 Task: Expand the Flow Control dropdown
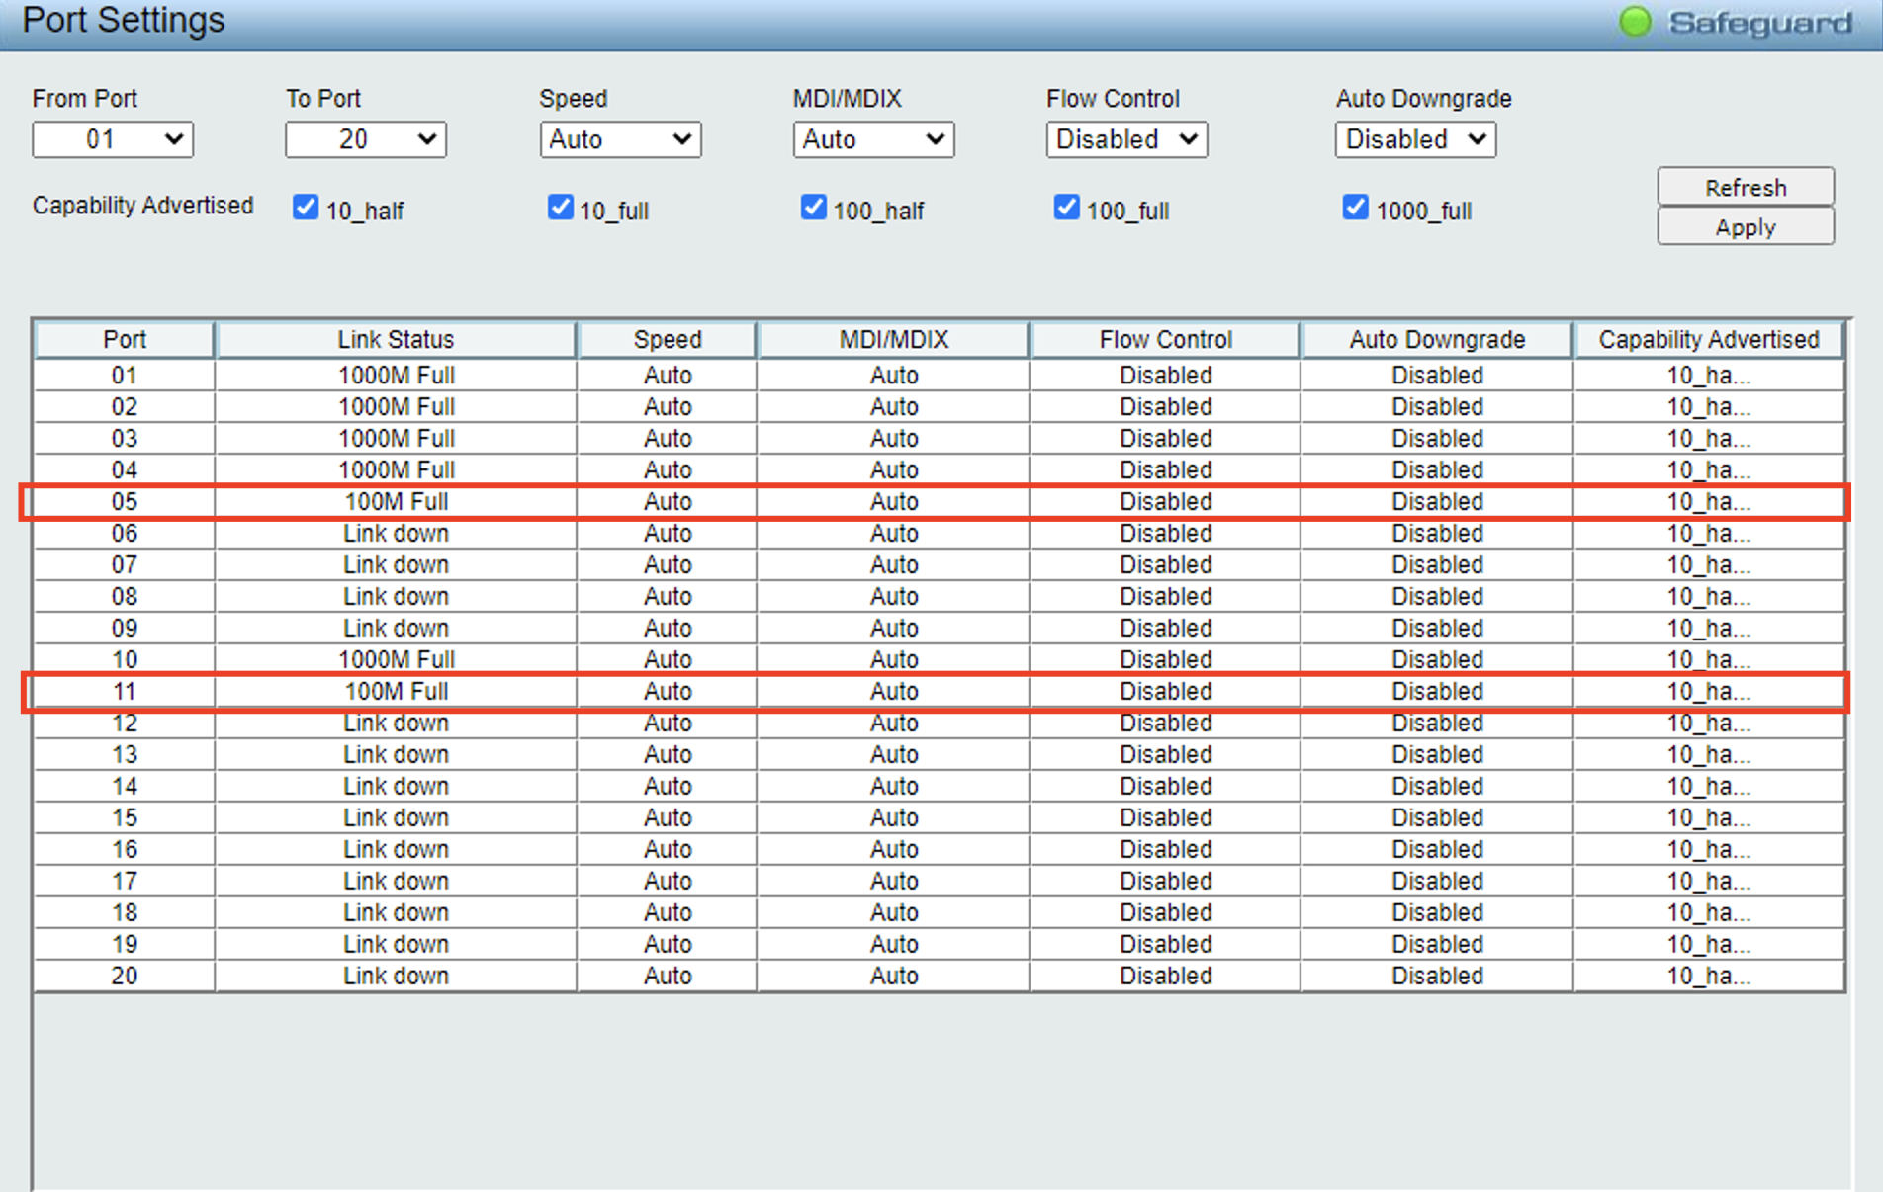coord(1126,139)
